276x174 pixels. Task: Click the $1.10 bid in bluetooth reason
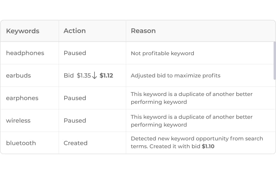click(x=208, y=147)
